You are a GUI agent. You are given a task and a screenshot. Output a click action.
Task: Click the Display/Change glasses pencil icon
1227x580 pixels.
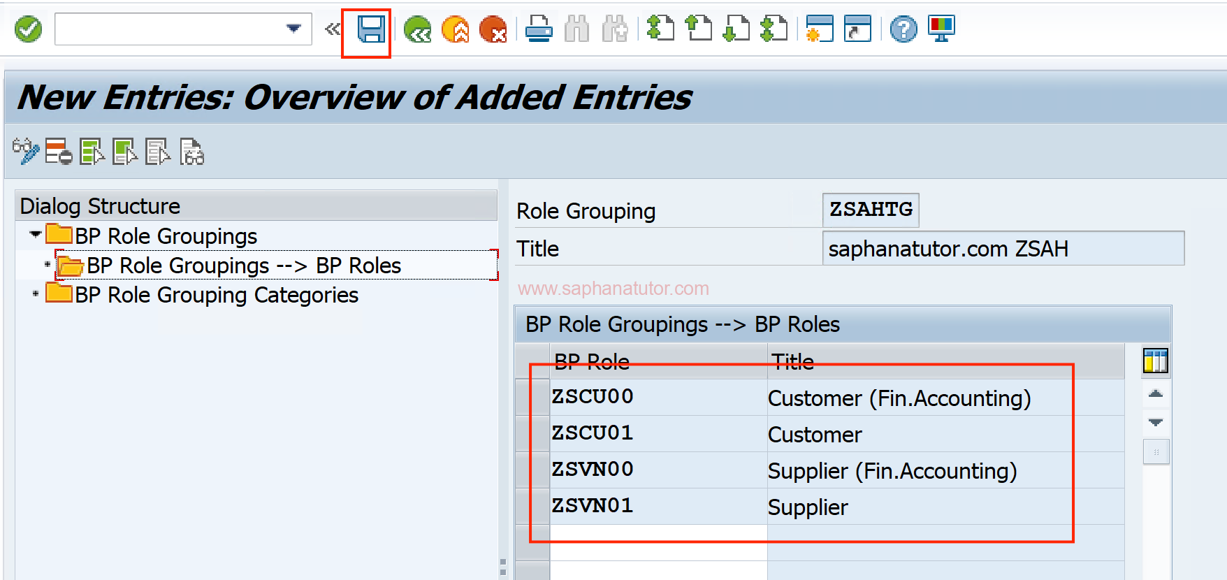tap(26, 151)
